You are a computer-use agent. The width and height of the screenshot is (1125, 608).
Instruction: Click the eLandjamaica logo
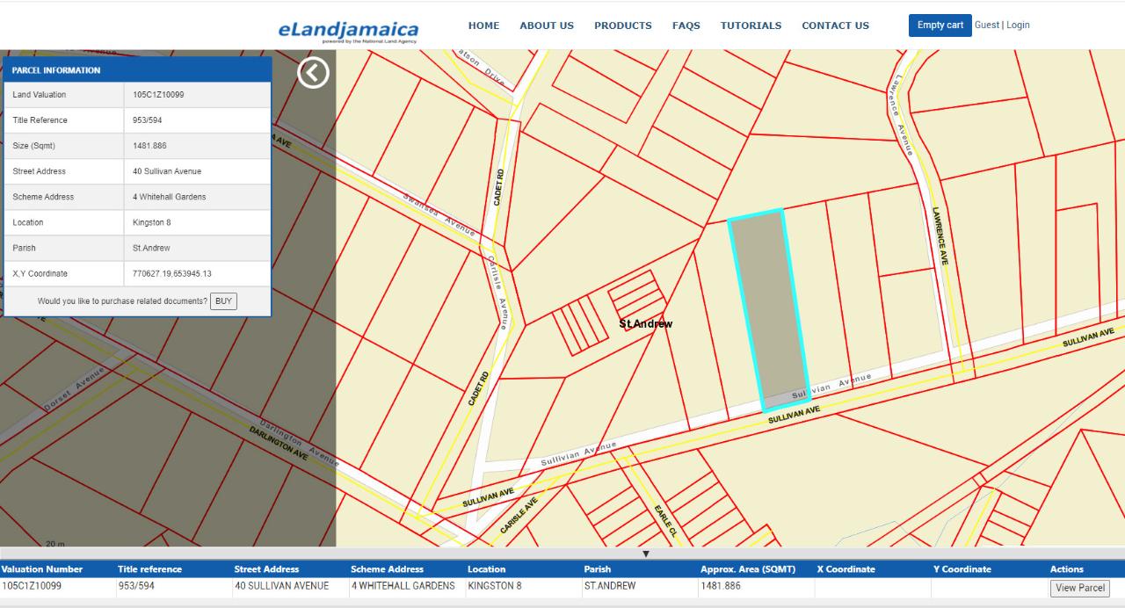click(x=349, y=31)
